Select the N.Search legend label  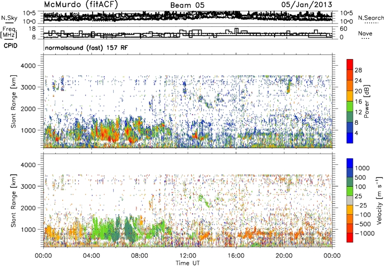[x=371, y=18]
